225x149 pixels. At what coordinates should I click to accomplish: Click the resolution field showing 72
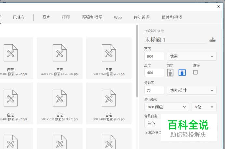pos(154,90)
